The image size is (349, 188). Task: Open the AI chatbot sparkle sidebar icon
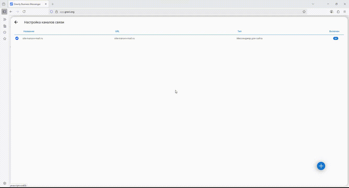tap(4, 20)
